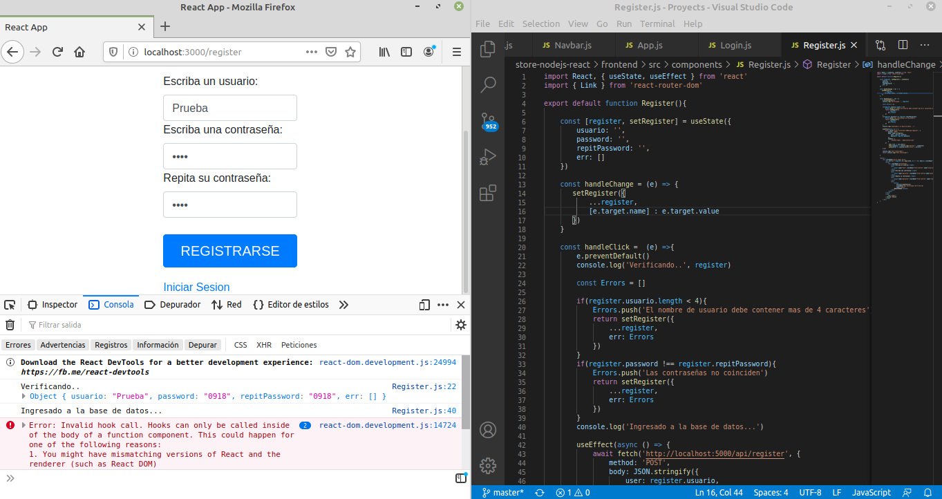Toggle Advertencias console filter
Viewport: 942px width, 499px height.
pos(63,345)
